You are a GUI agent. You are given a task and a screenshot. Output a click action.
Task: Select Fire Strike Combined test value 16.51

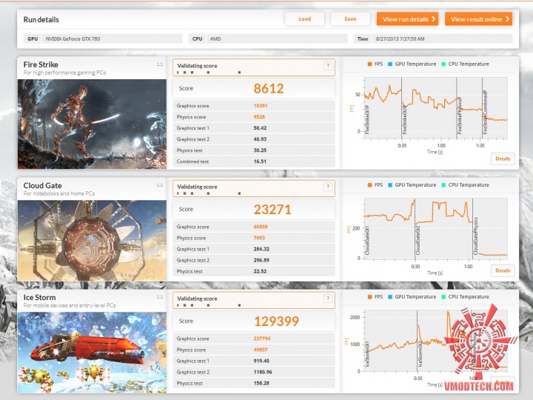(x=260, y=161)
